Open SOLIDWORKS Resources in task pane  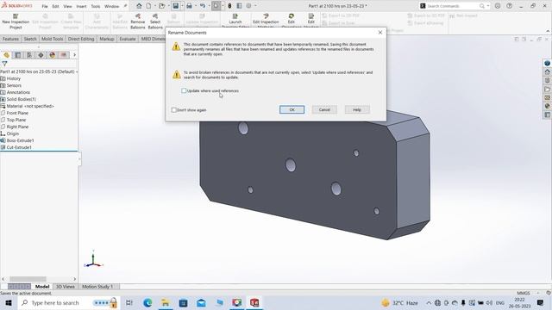coord(547,71)
